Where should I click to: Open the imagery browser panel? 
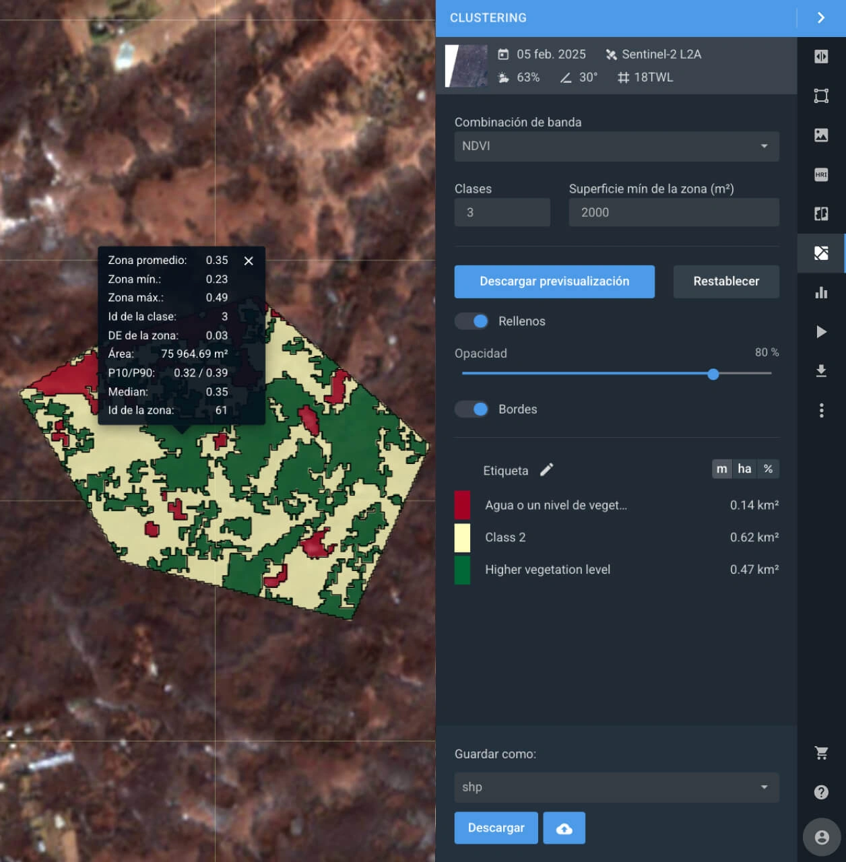point(821,135)
